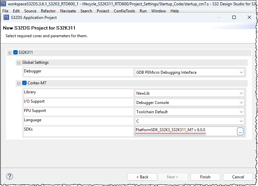Click the Global Settings header text
The height and width of the screenshot is (186, 258).
(x=36, y=62)
